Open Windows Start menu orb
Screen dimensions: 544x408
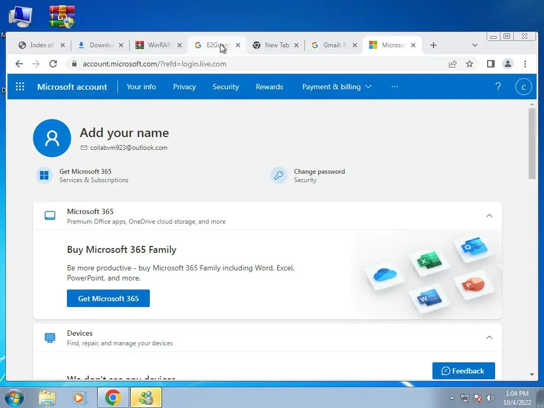(x=14, y=397)
